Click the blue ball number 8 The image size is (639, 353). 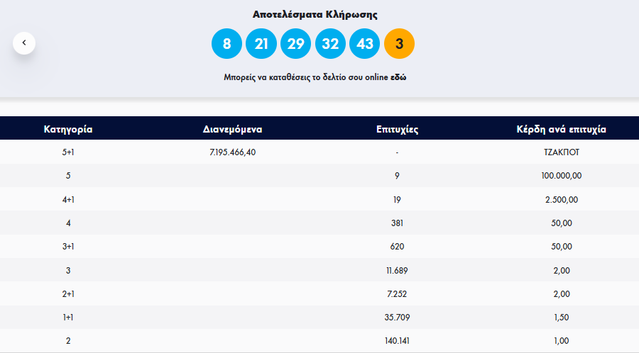coord(226,44)
